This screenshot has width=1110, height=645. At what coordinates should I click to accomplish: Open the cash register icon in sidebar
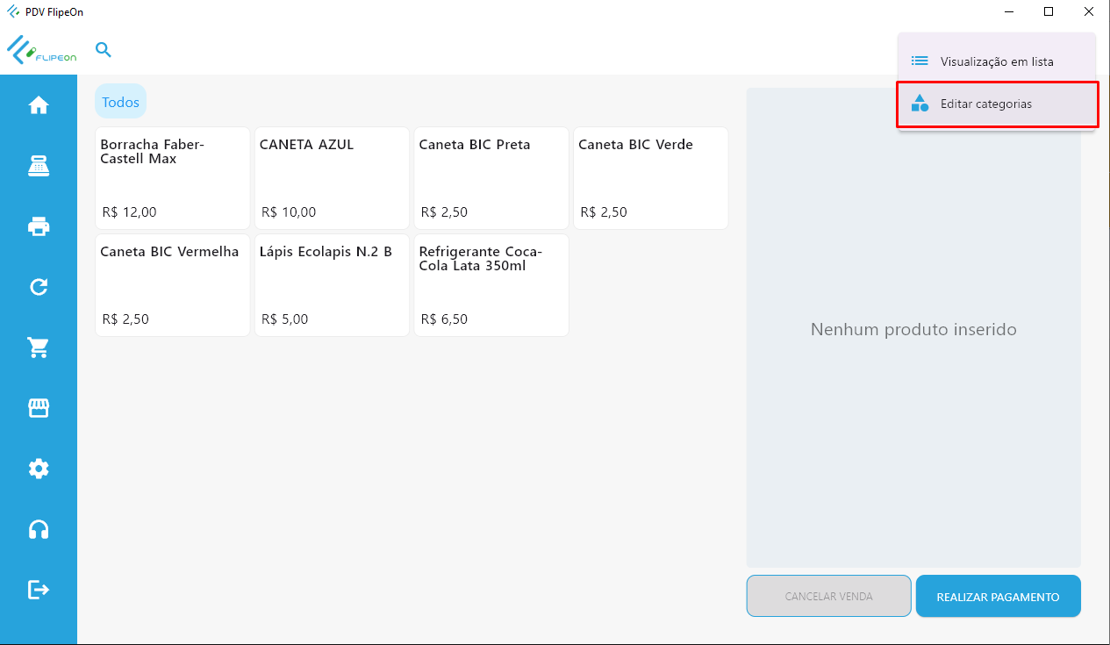click(39, 166)
